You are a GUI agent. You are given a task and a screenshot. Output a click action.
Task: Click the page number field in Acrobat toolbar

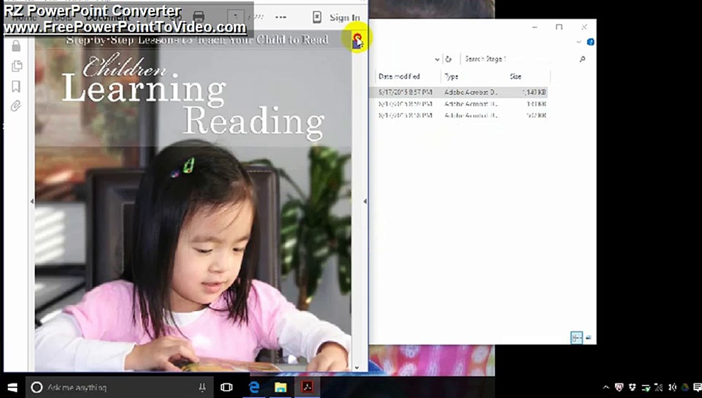(x=235, y=17)
